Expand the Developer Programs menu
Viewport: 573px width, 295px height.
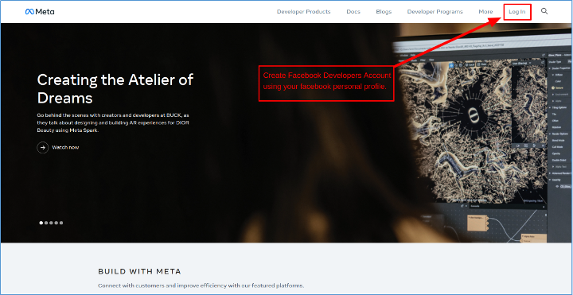pos(435,12)
